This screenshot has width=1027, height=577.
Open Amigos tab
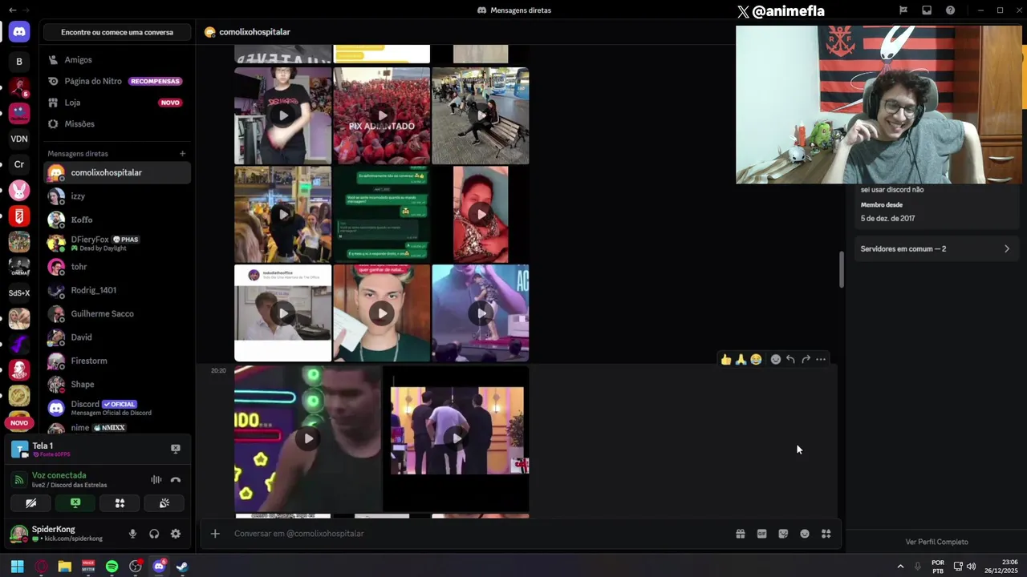pyautogui.click(x=117, y=60)
